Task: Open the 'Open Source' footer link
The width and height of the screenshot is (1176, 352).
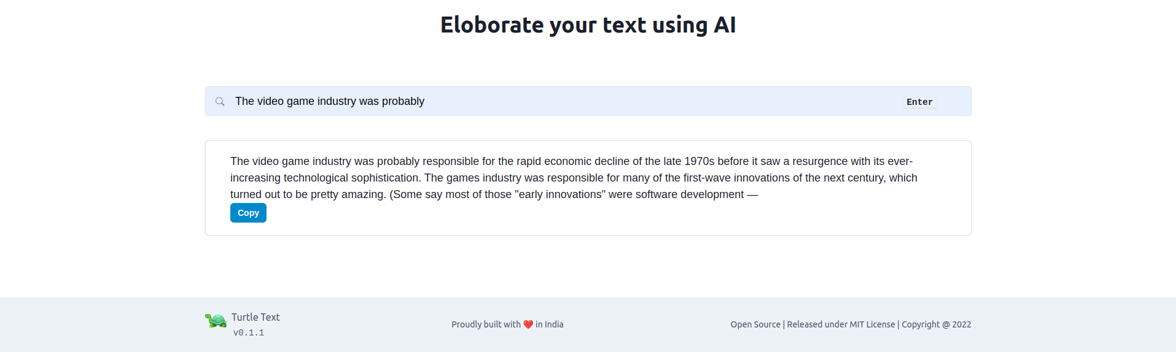Action: pos(755,324)
